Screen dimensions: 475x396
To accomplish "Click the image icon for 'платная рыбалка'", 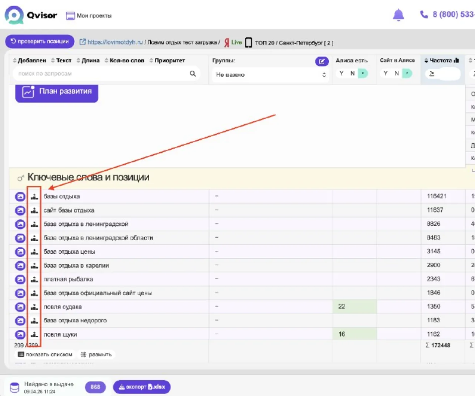I will click(x=20, y=279).
